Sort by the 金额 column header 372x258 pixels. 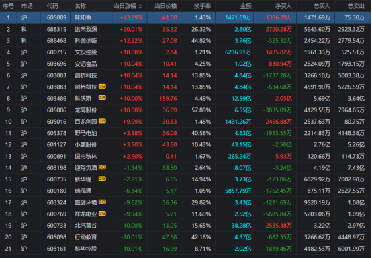(x=246, y=6)
